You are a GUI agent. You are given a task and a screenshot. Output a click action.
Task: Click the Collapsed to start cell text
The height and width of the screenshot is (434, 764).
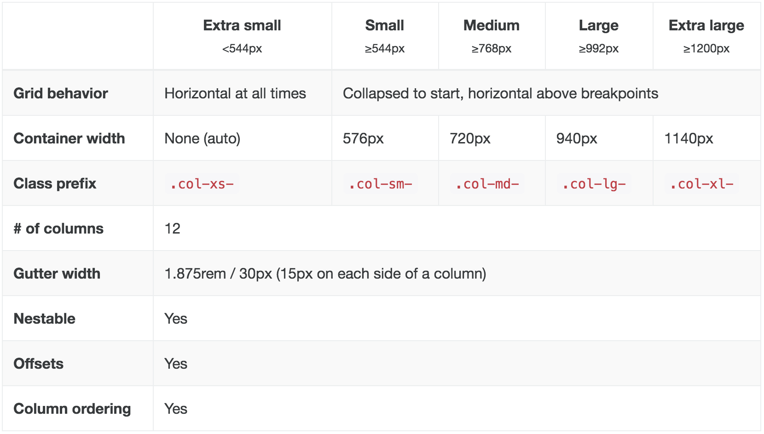[x=501, y=93]
